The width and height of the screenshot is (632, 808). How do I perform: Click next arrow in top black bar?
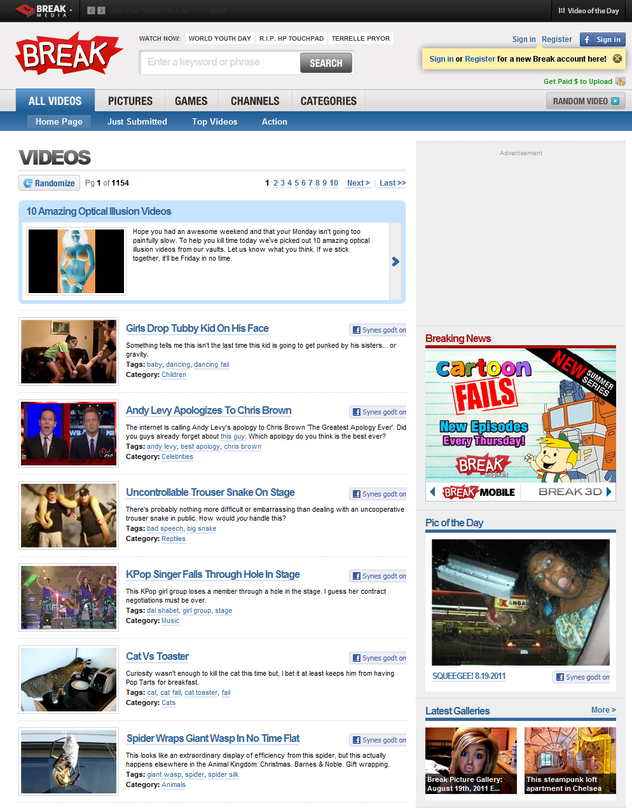tap(101, 11)
